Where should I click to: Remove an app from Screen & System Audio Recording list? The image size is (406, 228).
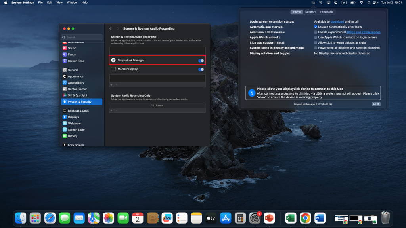tap(117, 85)
